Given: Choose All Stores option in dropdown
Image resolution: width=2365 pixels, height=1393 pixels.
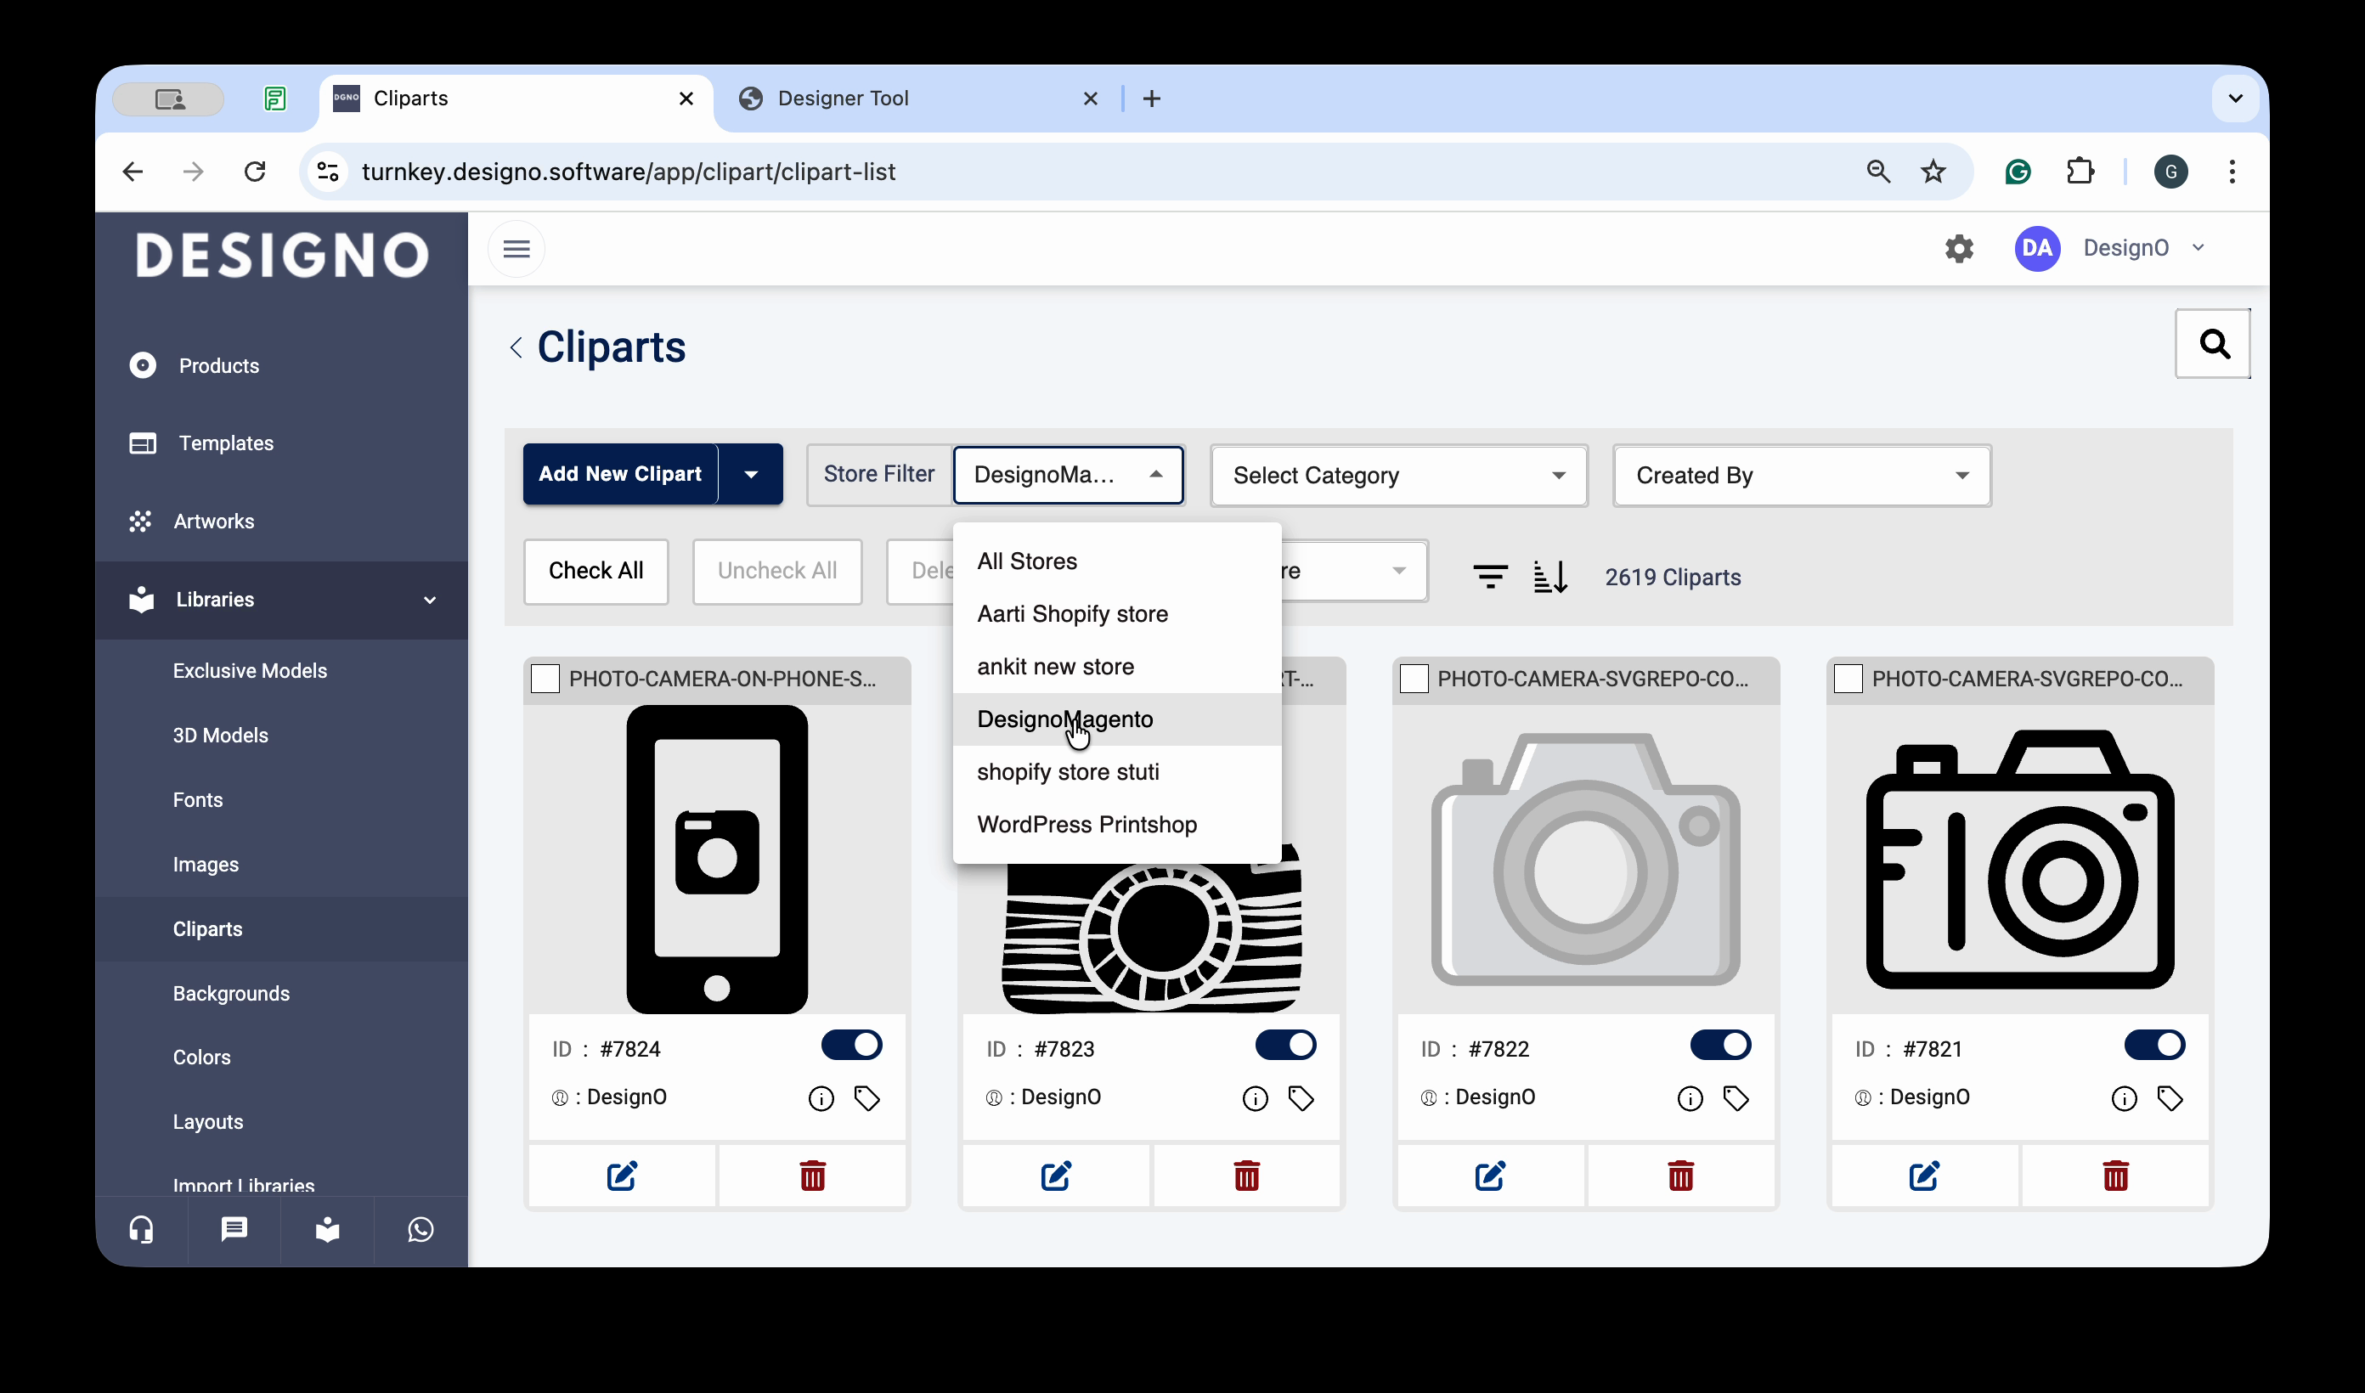Looking at the screenshot, I should click(1027, 561).
